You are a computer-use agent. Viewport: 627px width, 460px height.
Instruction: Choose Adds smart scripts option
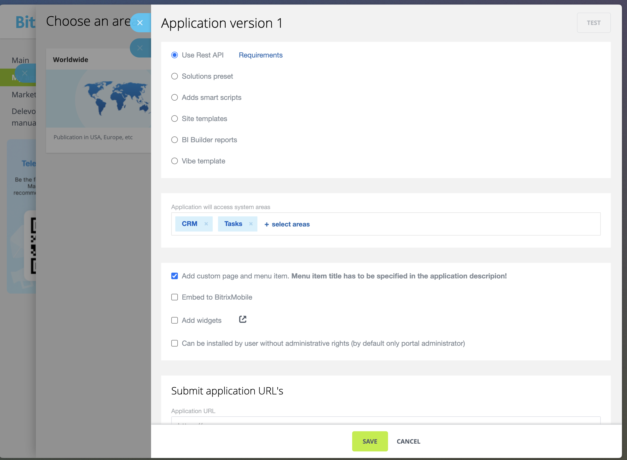[x=175, y=97]
